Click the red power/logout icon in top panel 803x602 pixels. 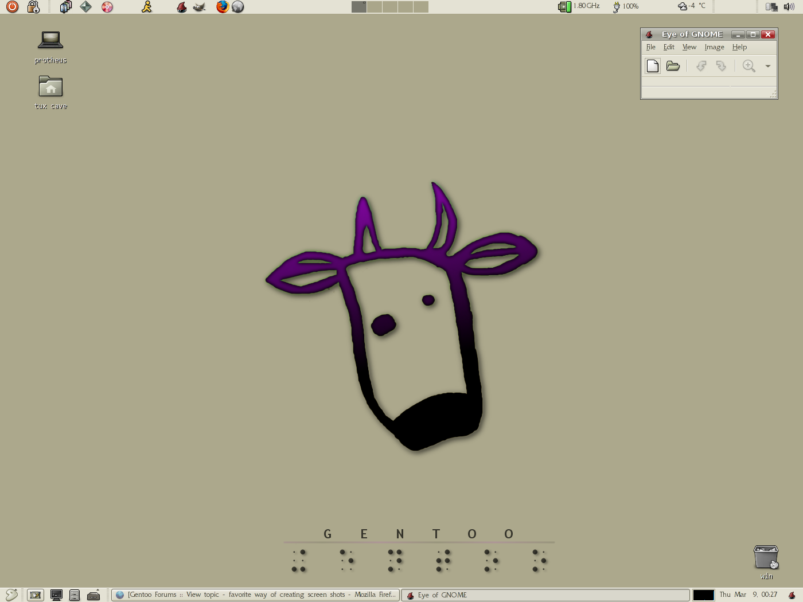coord(12,7)
